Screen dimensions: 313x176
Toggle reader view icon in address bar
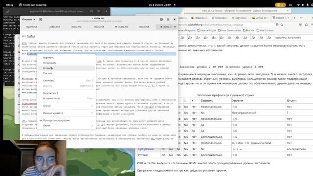pyautogui.click(x=277, y=25)
